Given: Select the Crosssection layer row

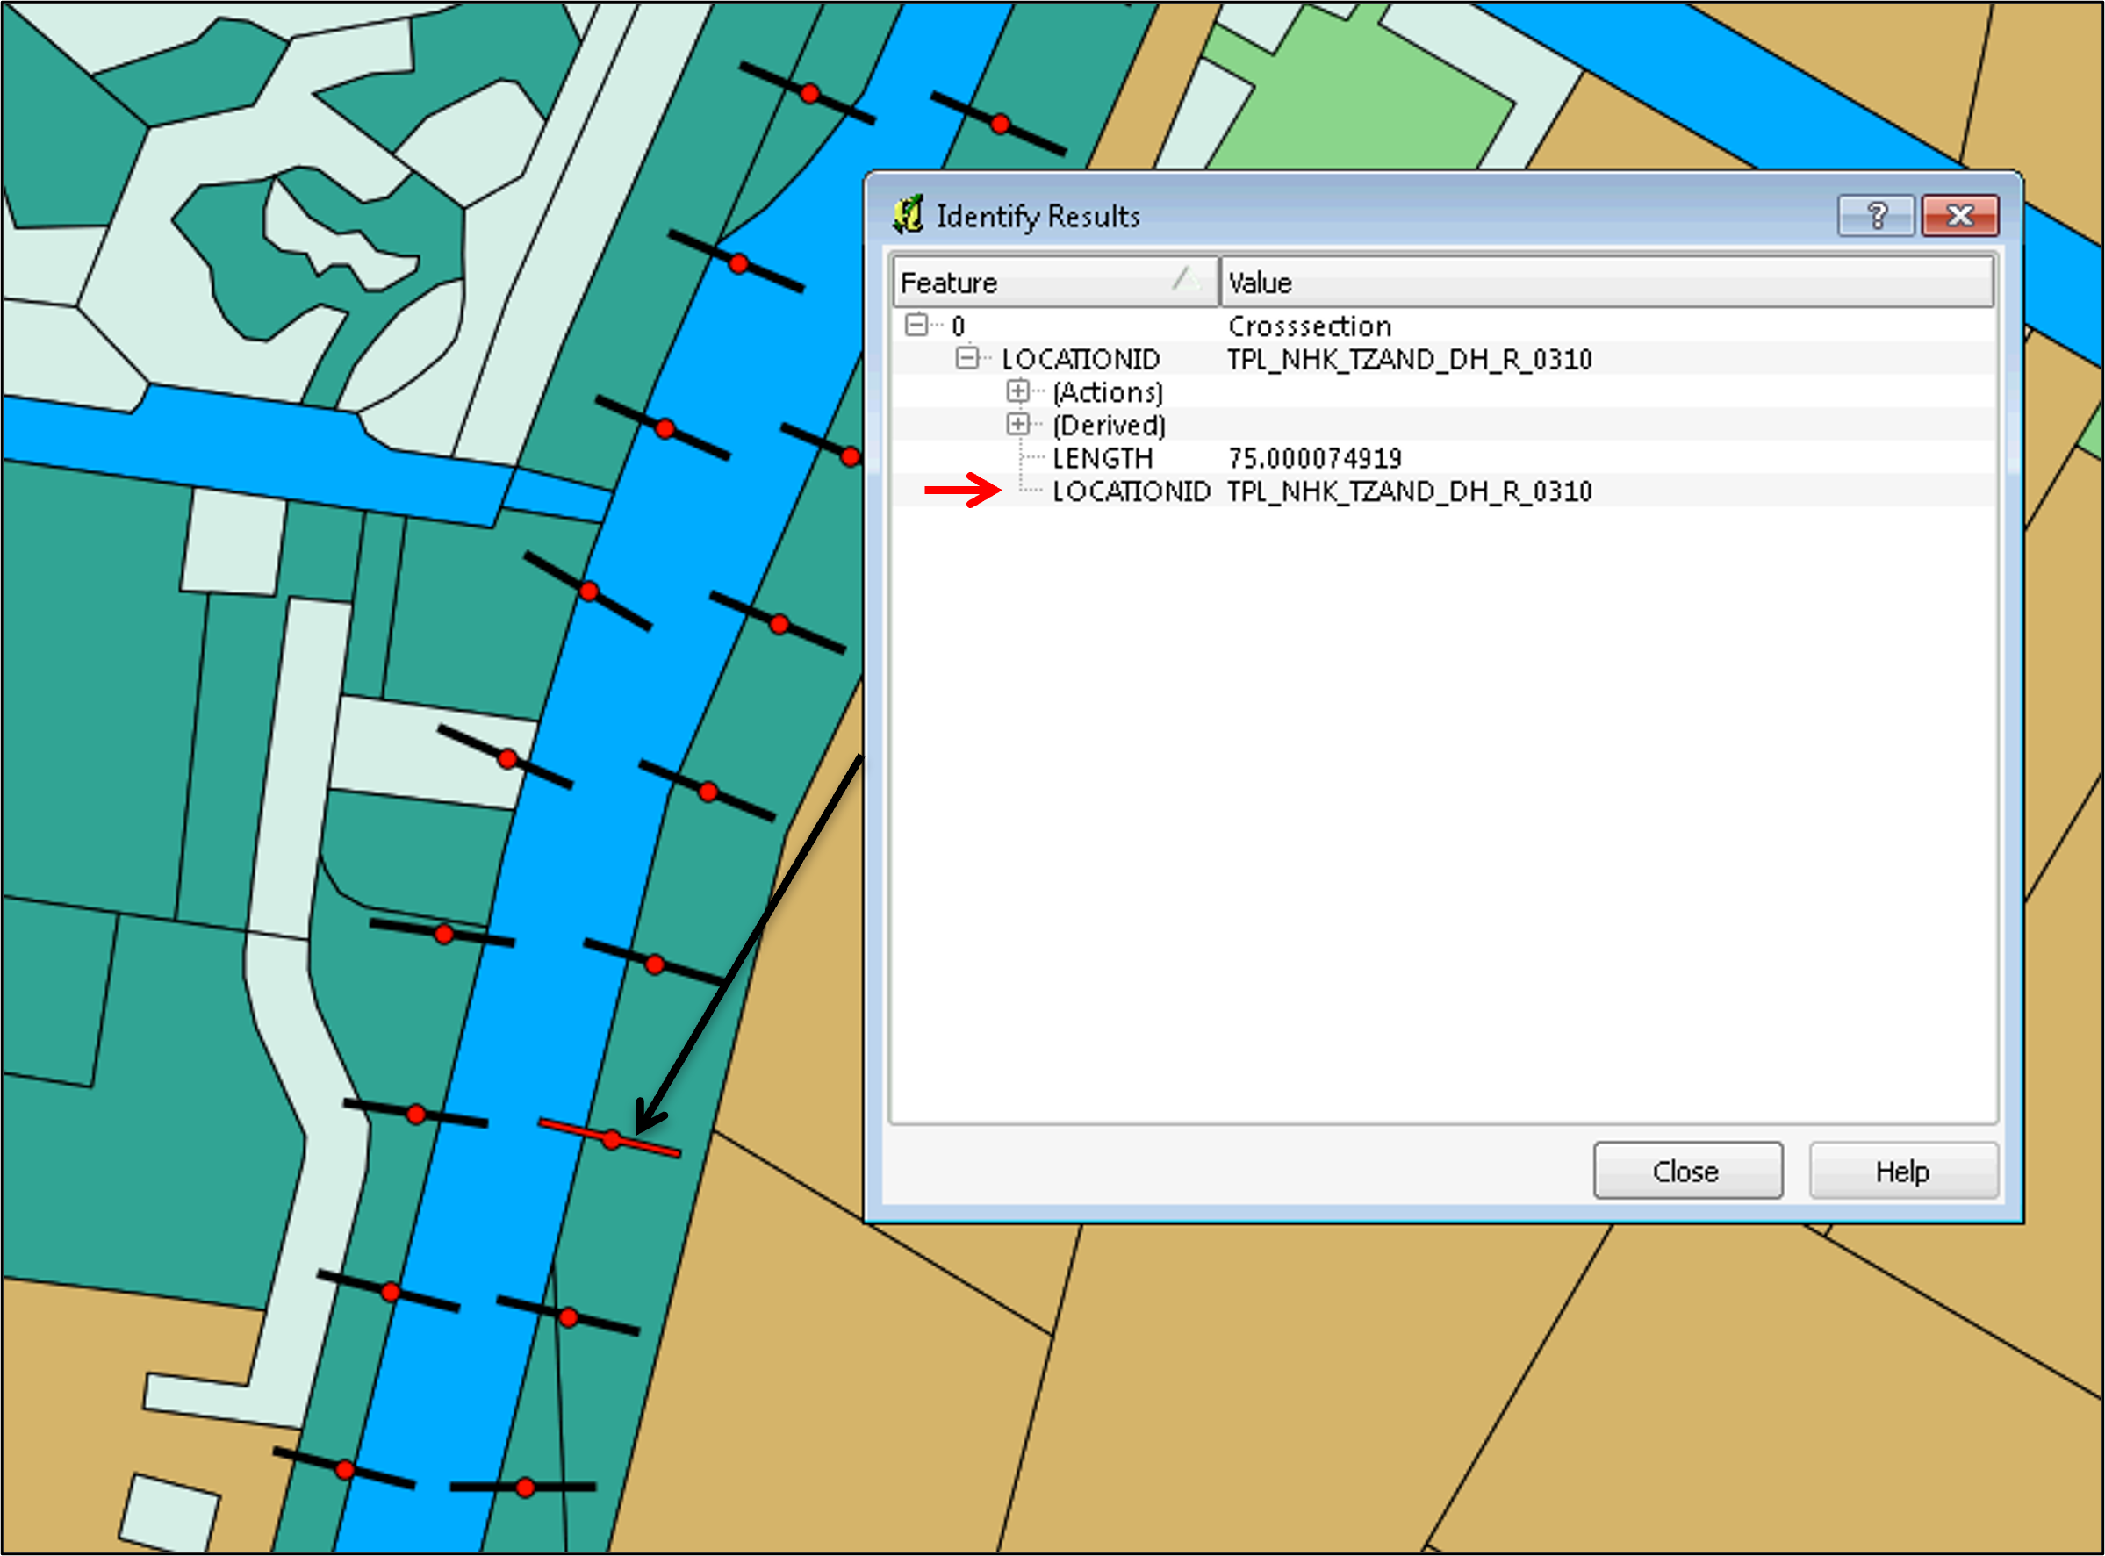Looking at the screenshot, I should click(1309, 326).
